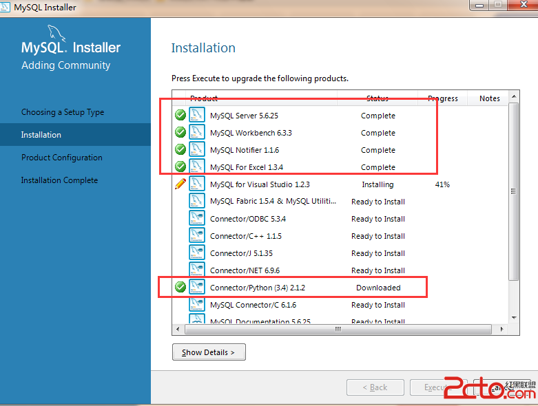Go to Choosing a Setup Type step
538x406 pixels.
63,112
